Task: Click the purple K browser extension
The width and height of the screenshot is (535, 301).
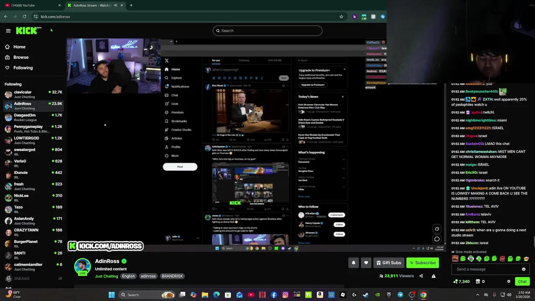Action: point(354,17)
